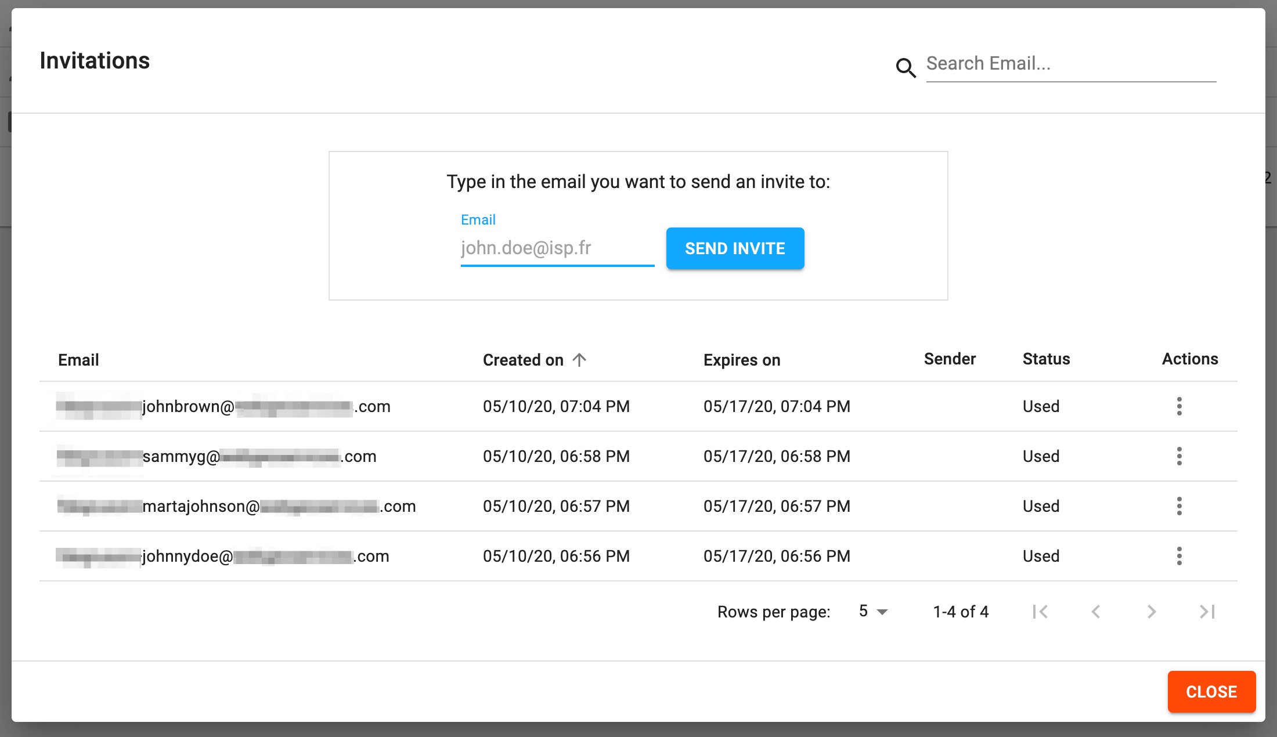The image size is (1277, 737).
Task: Click the search magnifier icon
Action: coord(906,68)
